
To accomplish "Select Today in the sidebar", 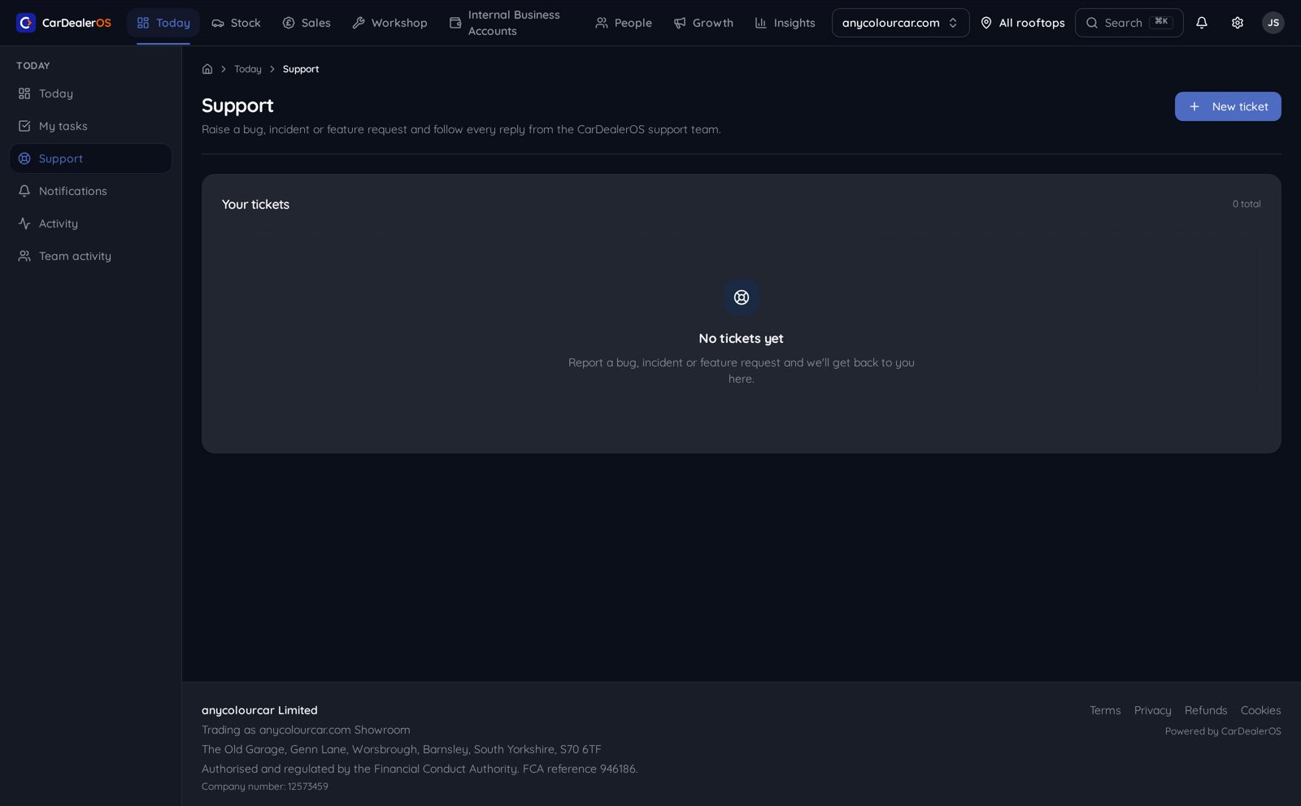I will (90, 93).
